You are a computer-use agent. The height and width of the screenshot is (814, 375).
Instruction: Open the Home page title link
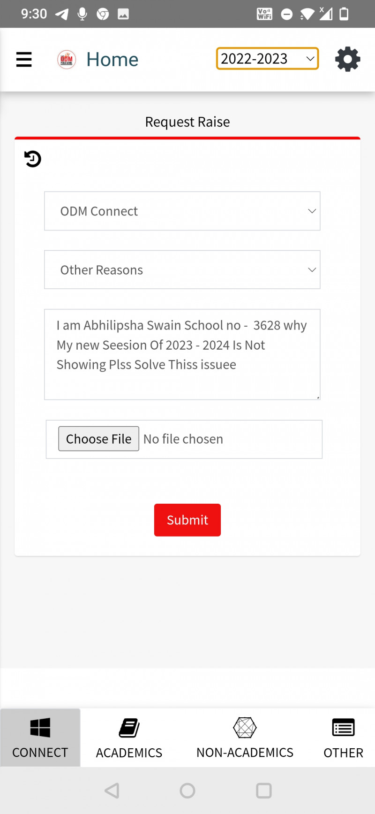112,60
